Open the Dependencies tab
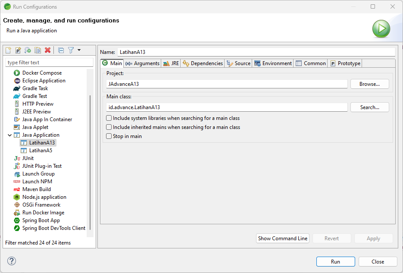The height and width of the screenshot is (273, 403). [x=203, y=63]
